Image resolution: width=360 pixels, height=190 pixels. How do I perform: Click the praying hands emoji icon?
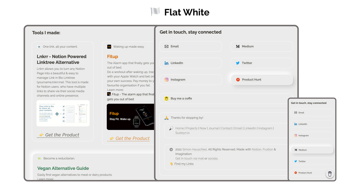coord(167,118)
